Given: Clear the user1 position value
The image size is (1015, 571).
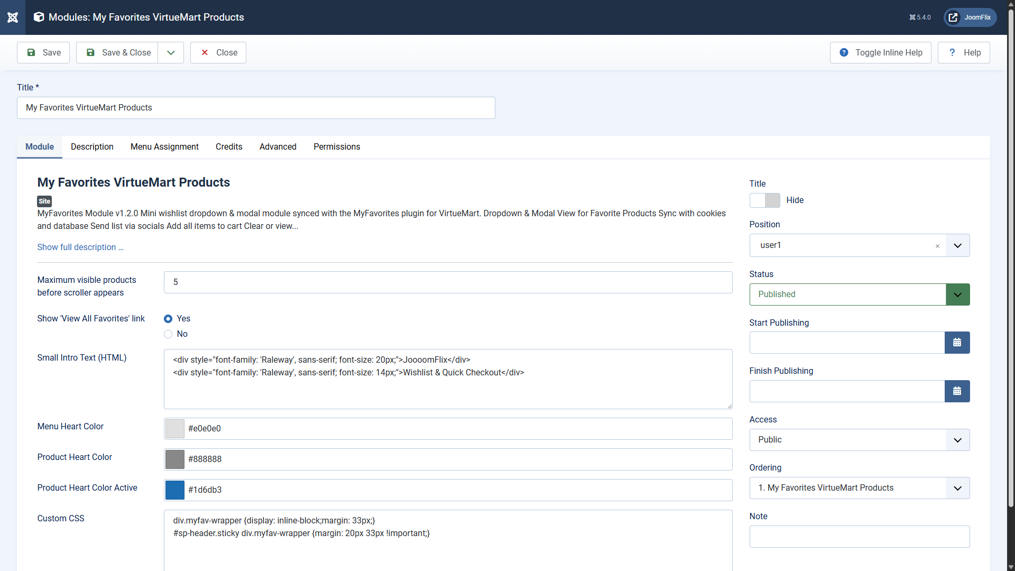Looking at the screenshot, I should (937, 246).
